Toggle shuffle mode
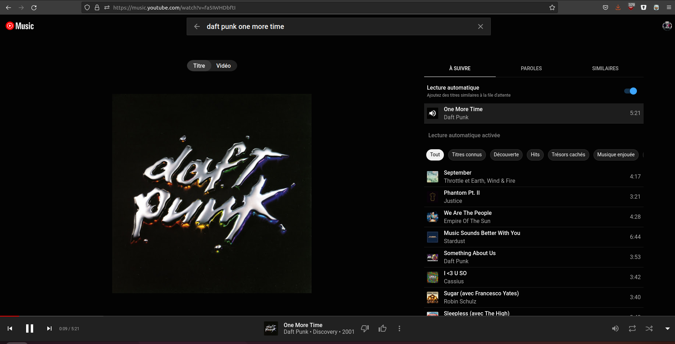The width and height of the screenshot is (675, 344). (x=649, y=328)
